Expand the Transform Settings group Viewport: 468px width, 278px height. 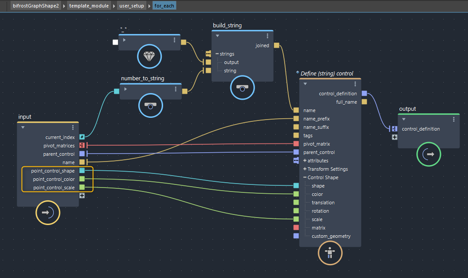[x=304, y=169]
